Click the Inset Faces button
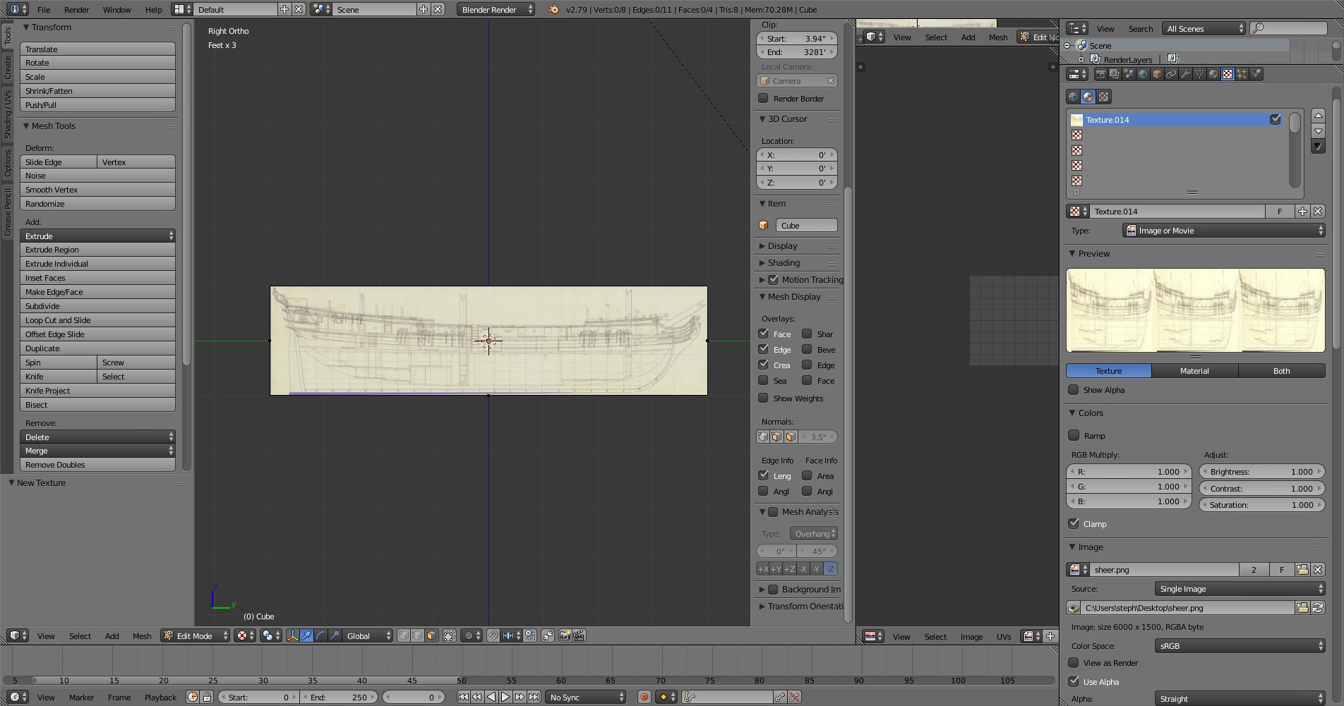This screenshot has height=706, width=1344. (97, 277)
